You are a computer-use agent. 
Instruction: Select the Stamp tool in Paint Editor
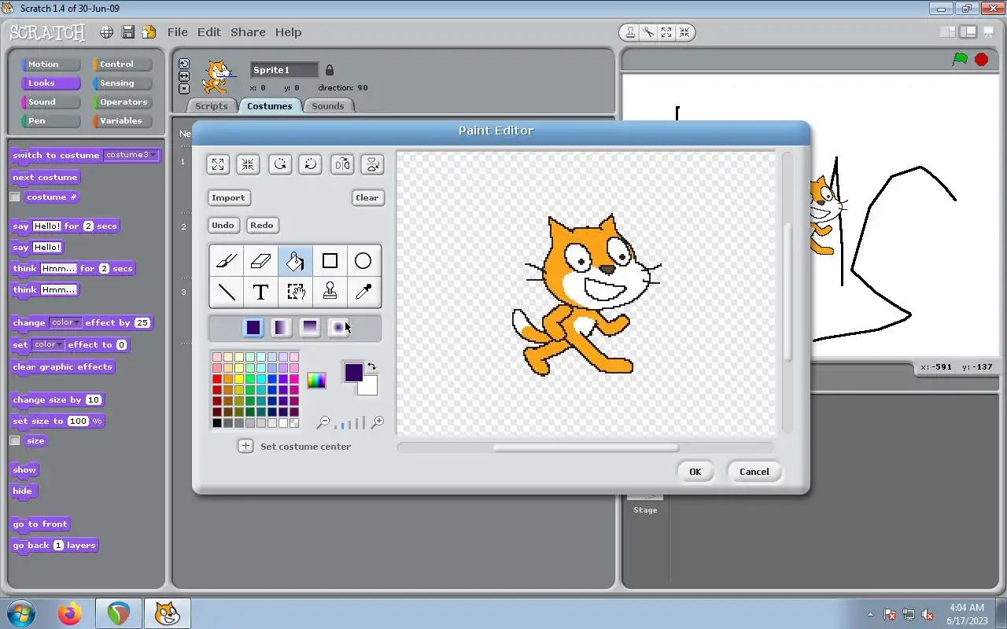[x=330, y=292]
